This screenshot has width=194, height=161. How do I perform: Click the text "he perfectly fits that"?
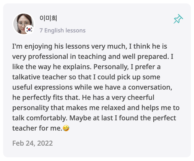(x=45, y=98)
